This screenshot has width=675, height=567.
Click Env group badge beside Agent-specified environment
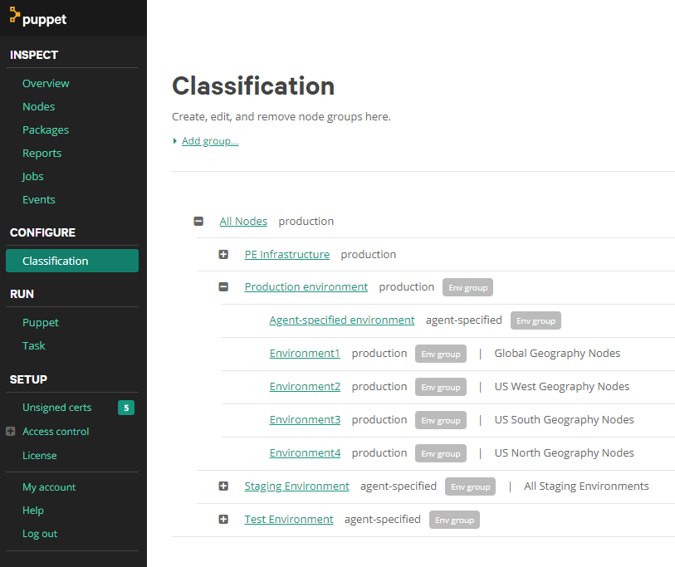click(x=536, y=320)
